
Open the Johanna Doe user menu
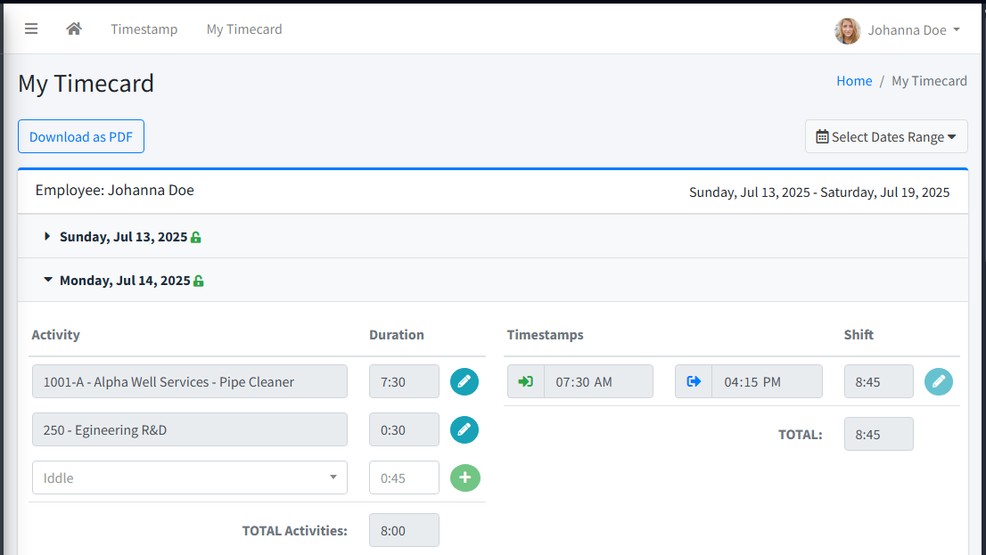click(x=898, y=29)
